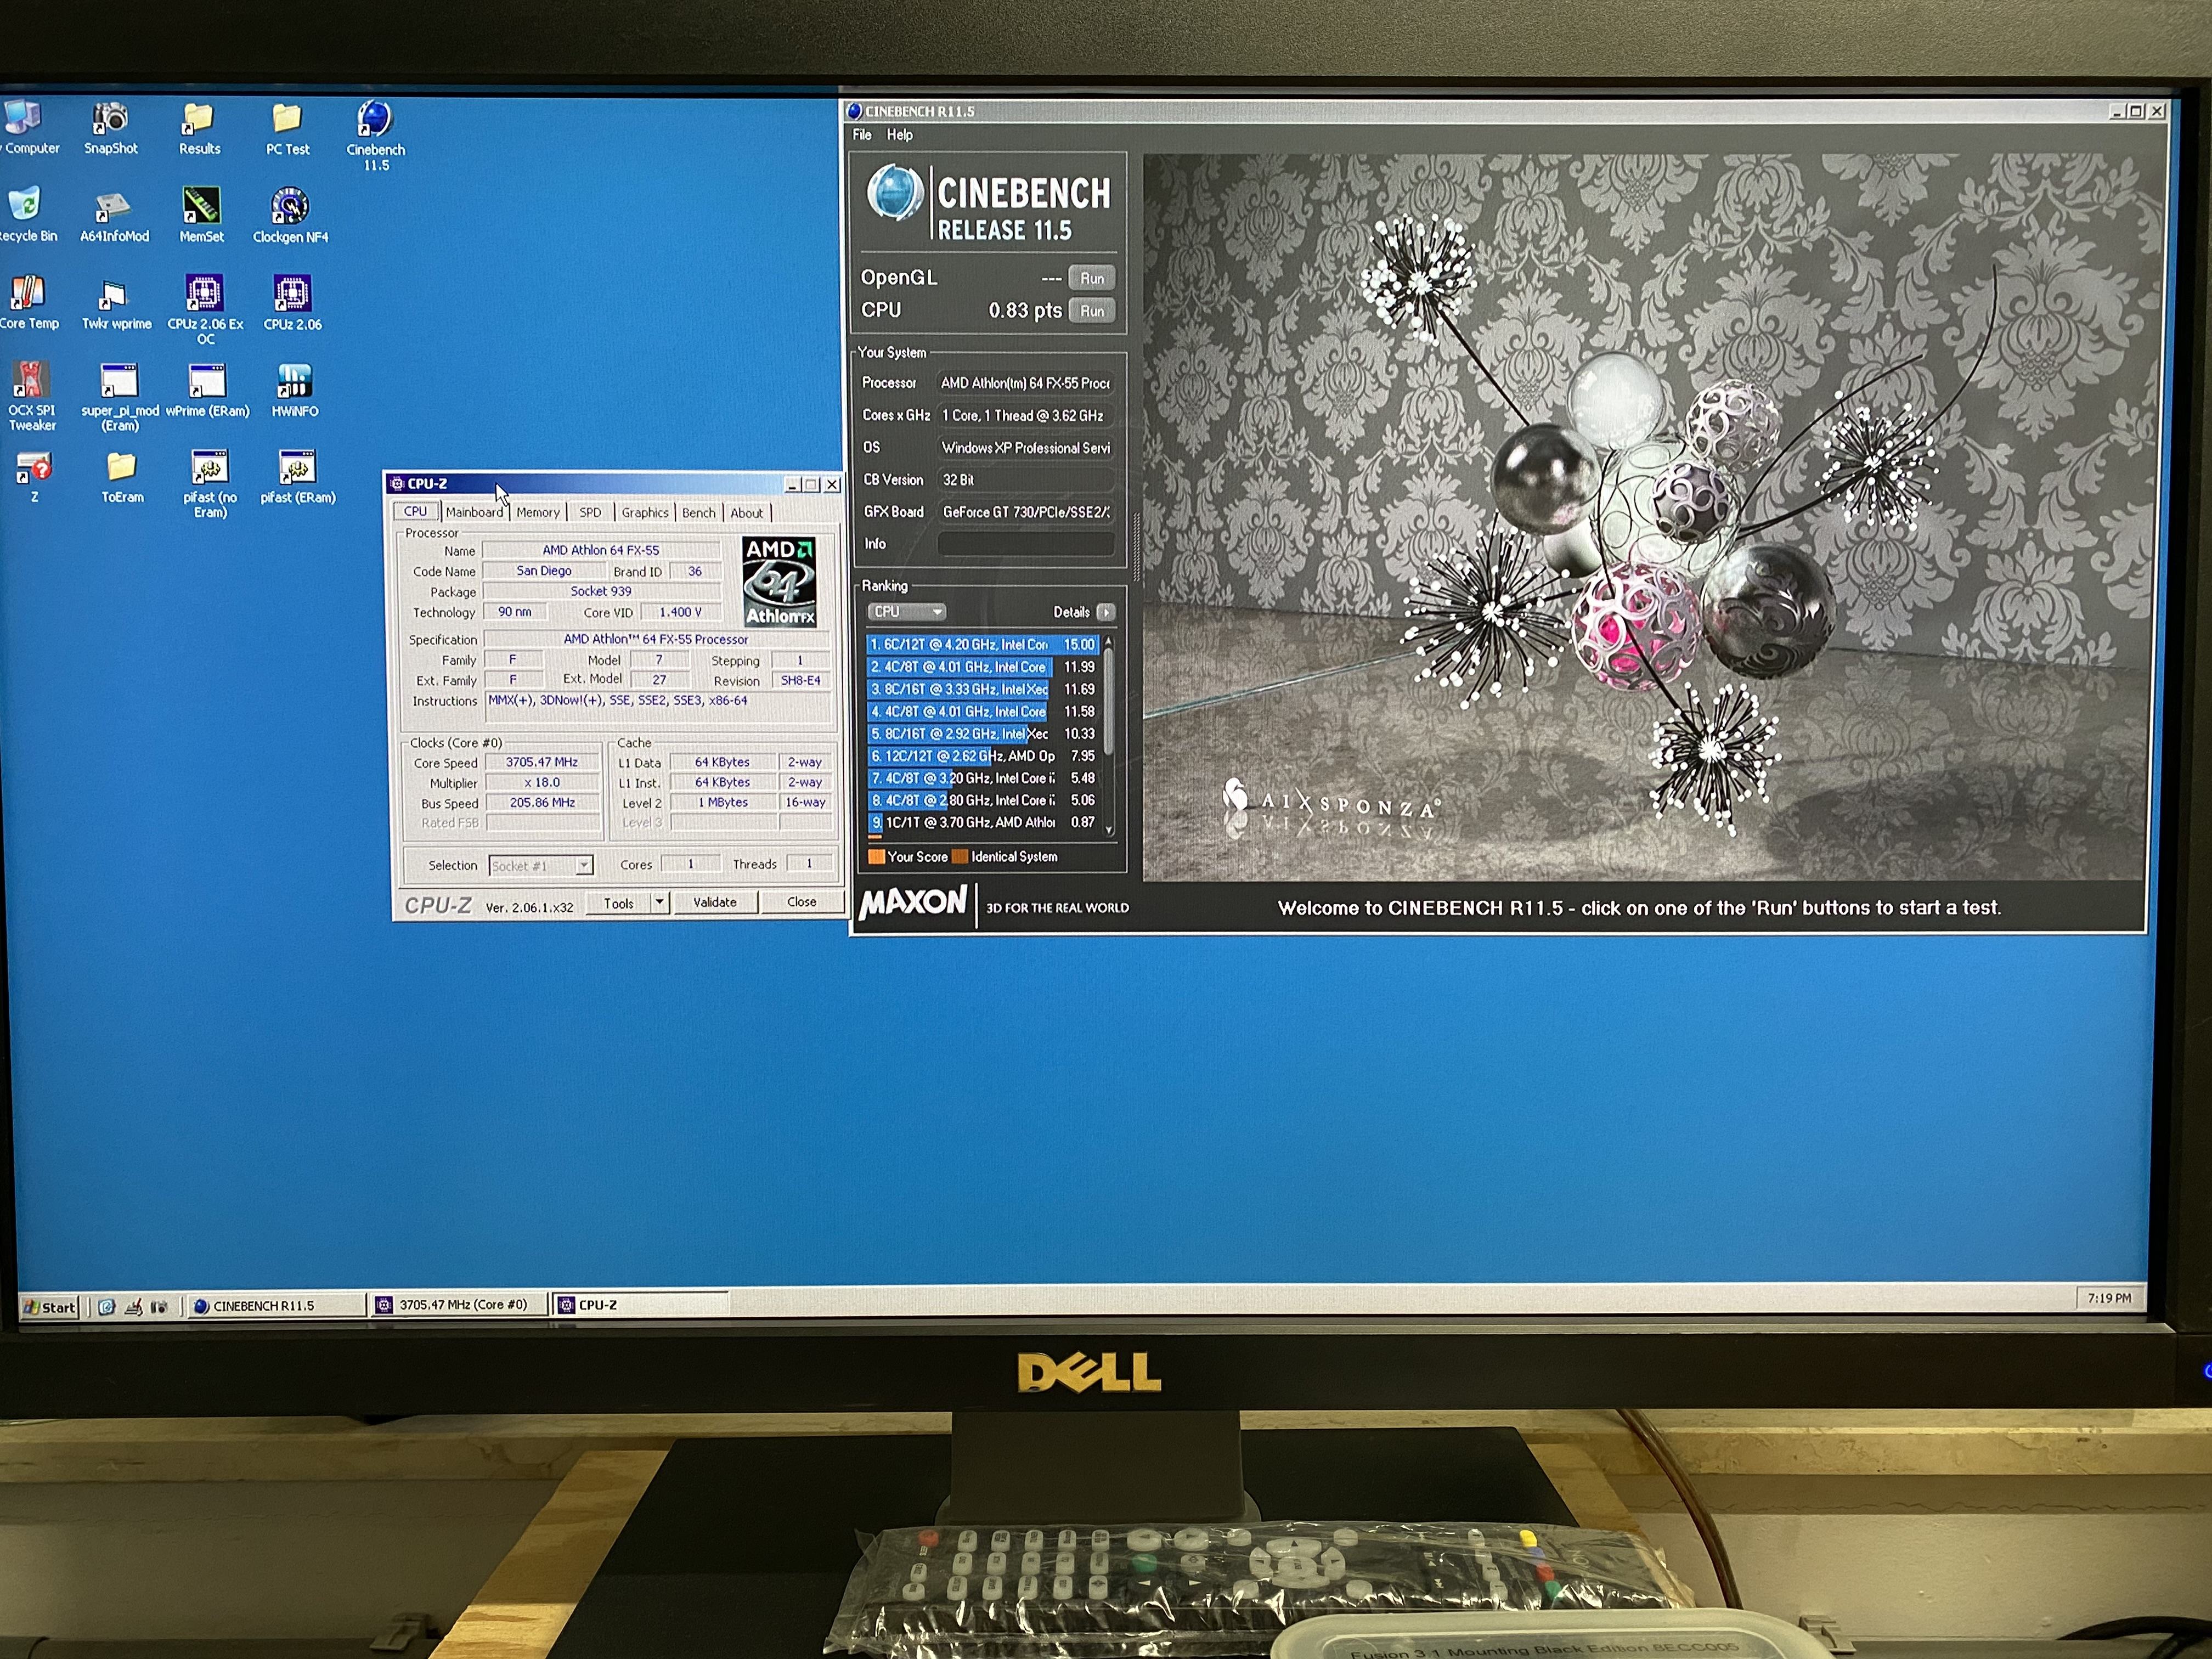The height and width of the screenshot is (1659, 2212).
Task: Select ranking row 7 4C/8T @ 3.20 GHz
Action: tap(983, 778)
